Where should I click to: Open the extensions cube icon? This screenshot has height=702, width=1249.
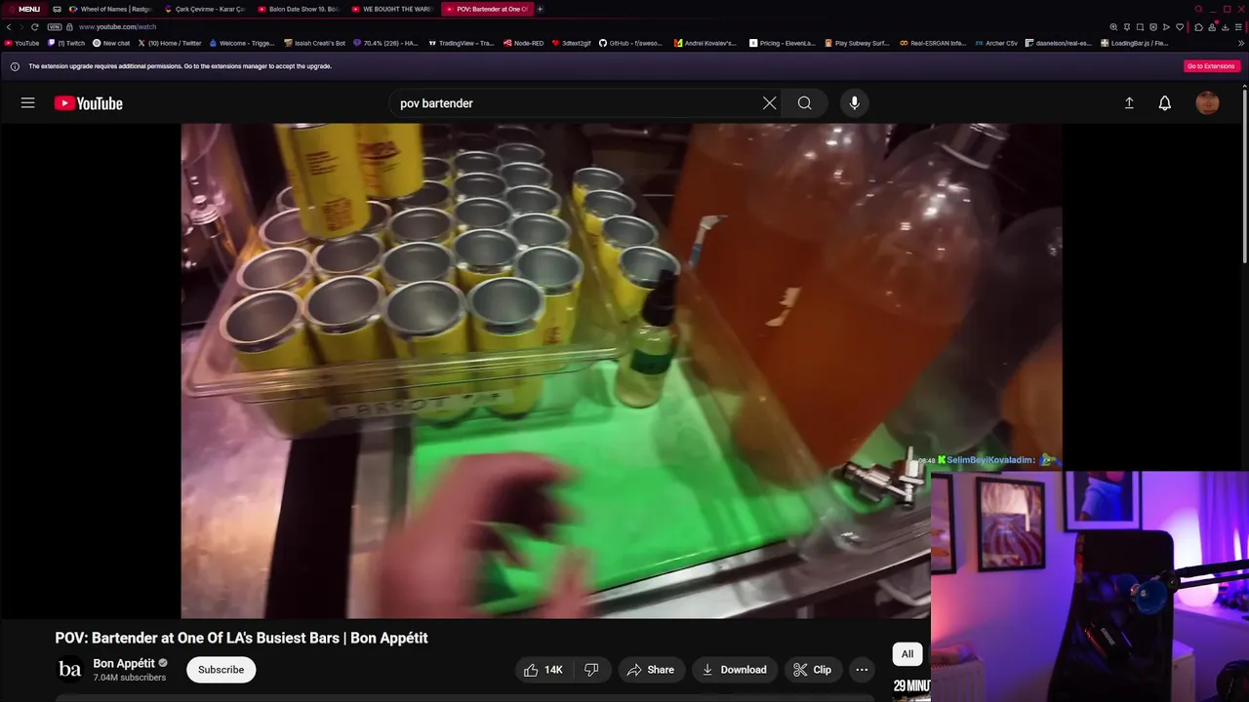coord(1199,26)
